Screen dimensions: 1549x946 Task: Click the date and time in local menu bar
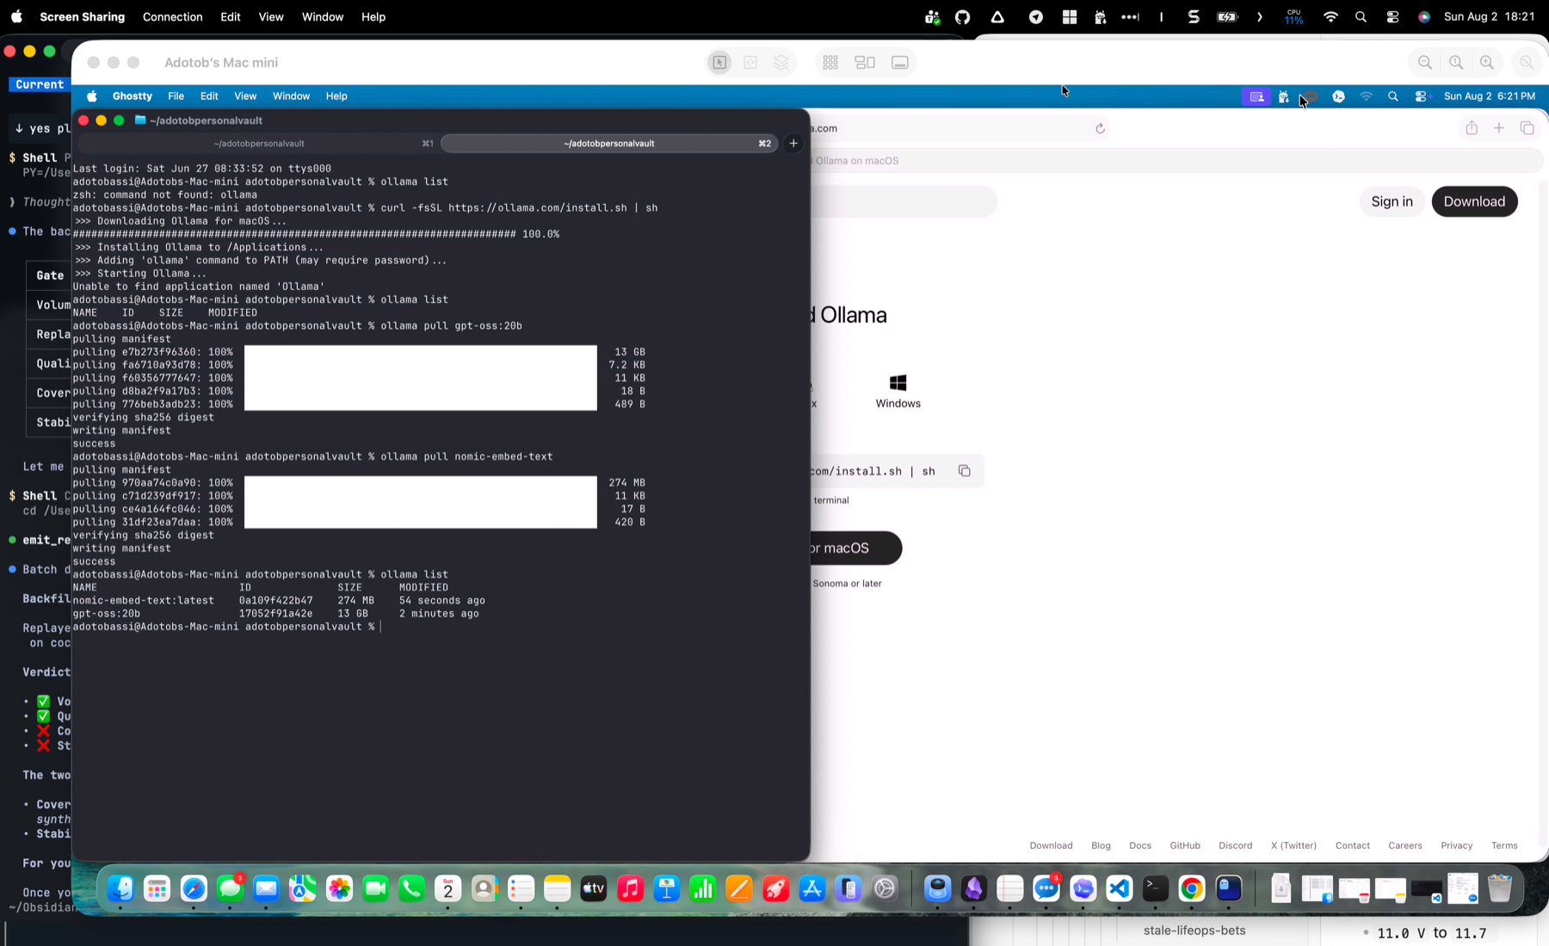point(1489,16)
